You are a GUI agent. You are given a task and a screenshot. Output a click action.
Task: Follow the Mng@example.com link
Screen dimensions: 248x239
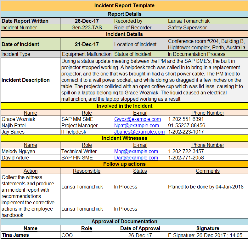[x=136, y=152]
